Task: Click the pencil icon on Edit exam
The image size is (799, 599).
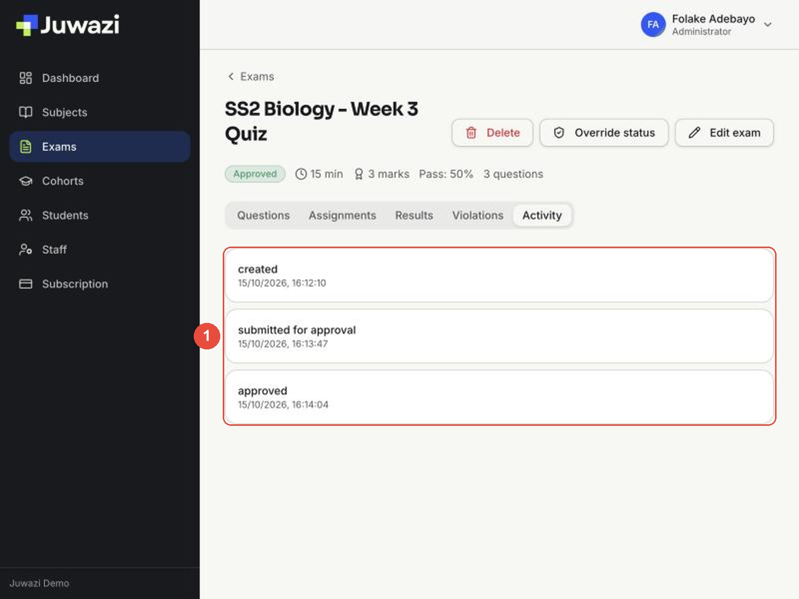Action: [694, 133]
